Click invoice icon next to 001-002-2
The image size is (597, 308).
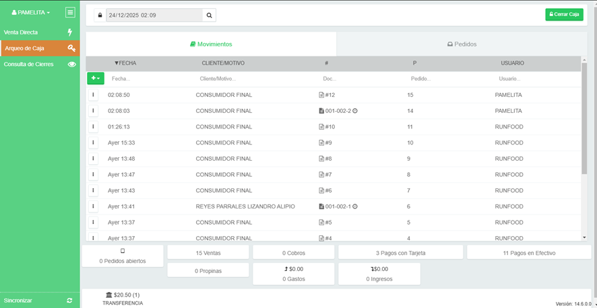point(321,111)
